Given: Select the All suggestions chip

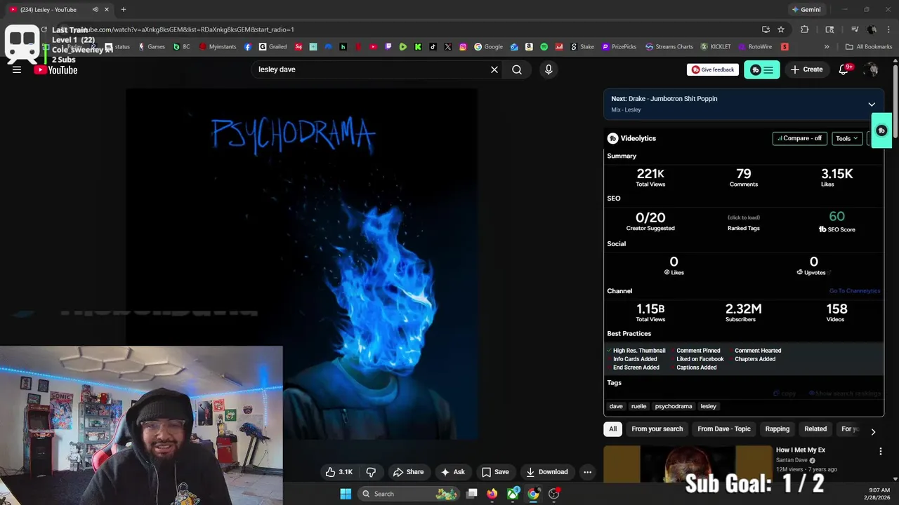Looking at the screenshot, I should tap(613, 429).
